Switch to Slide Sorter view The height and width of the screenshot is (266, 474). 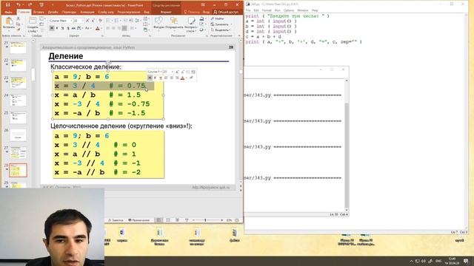point(168,220)
